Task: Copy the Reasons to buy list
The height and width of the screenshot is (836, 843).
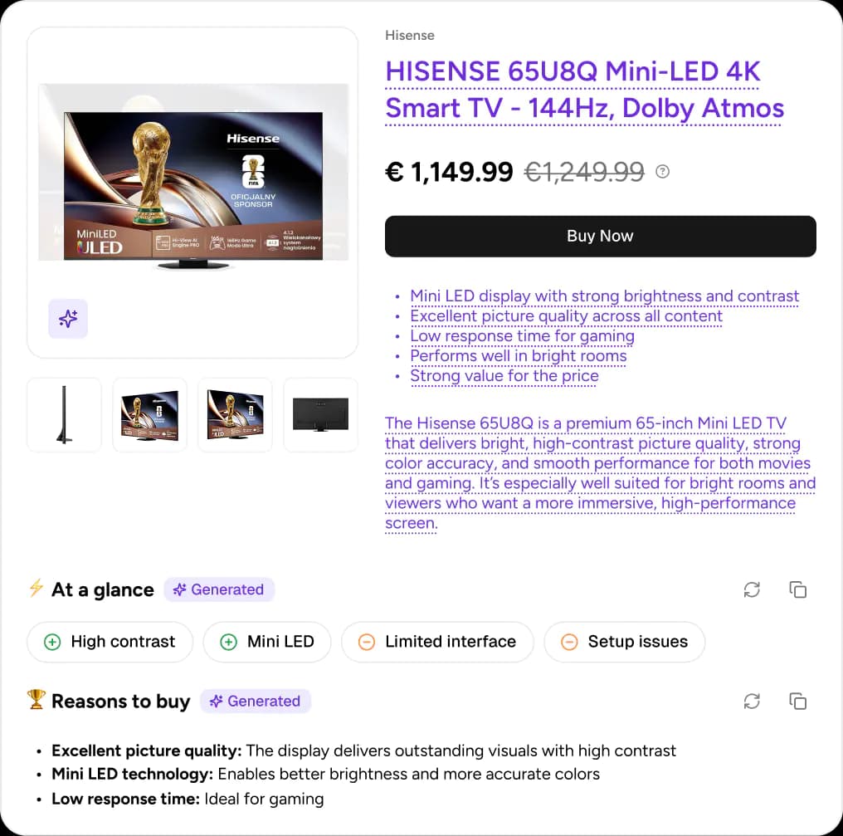Action: click(797, 701)
